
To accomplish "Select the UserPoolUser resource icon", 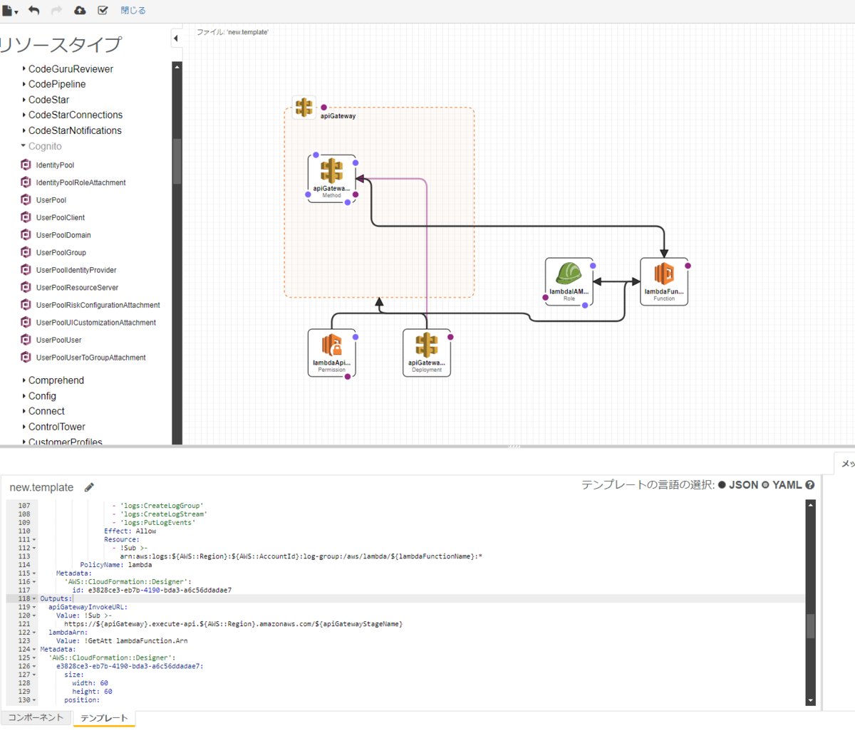I will [26, 340].
